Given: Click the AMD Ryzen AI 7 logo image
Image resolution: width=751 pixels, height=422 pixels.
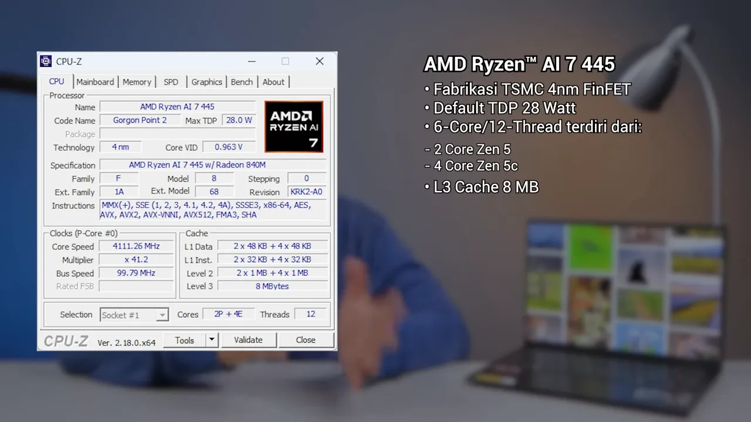Looking at the screenshot, I should (293, 127).
